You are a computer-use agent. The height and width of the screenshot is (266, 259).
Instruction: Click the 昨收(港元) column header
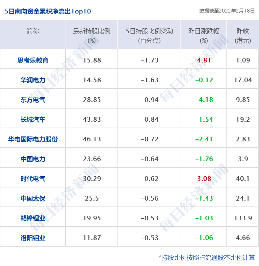click(x=243, y=36)
